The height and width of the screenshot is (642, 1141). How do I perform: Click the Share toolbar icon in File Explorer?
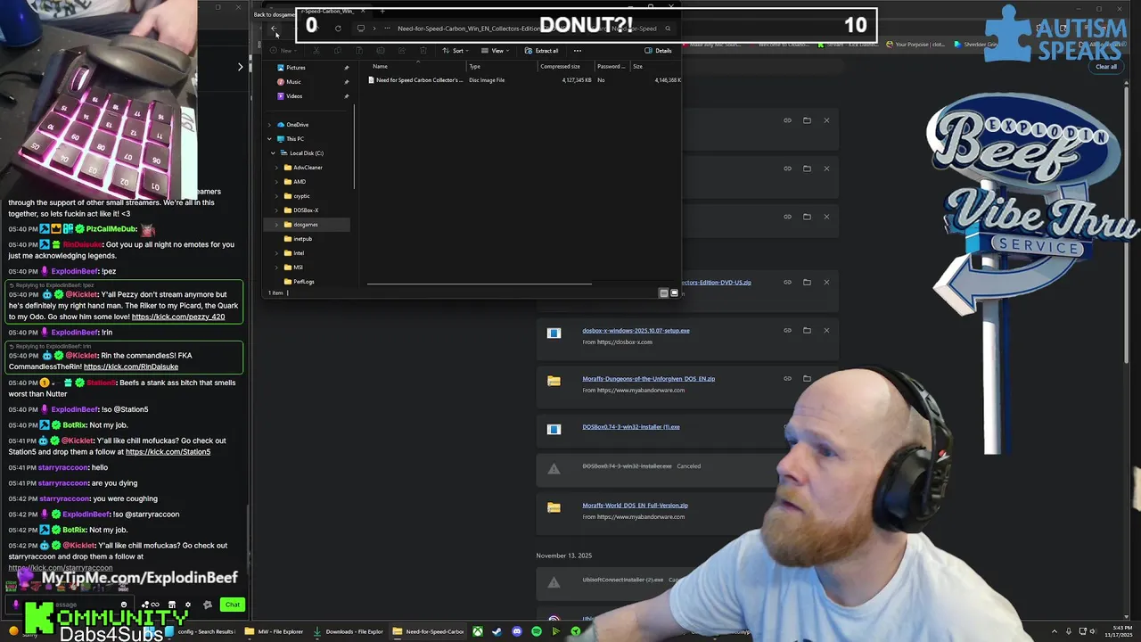(401, 51)
